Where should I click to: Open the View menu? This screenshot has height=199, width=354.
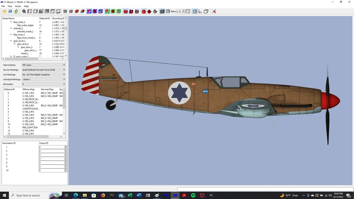[10, 6]
